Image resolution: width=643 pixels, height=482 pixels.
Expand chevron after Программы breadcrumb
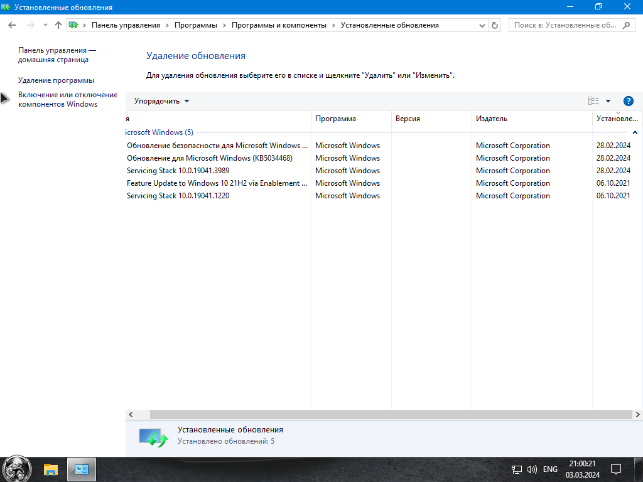[x=224, y=25]
